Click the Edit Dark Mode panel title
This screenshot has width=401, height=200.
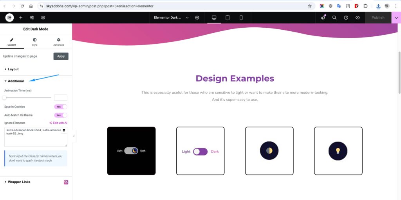coord(36,29)
